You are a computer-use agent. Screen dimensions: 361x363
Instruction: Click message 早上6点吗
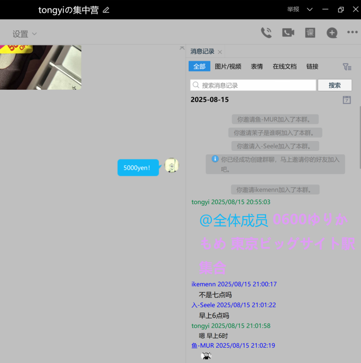pyautogui.click(x=214, y=315)
